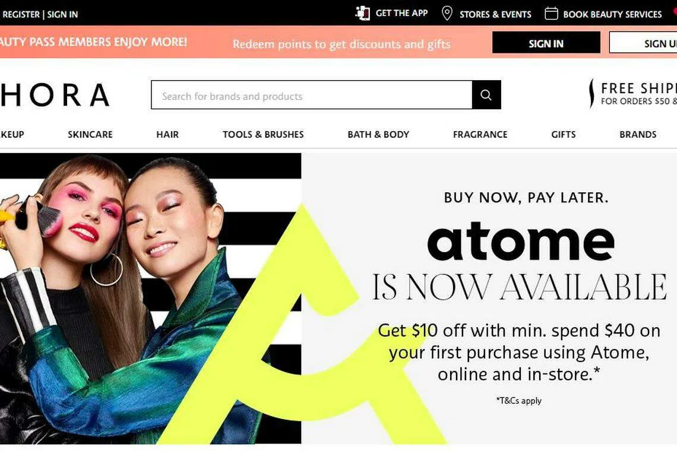
Task: Select Tools & Brushes in navigation
Action: click(x=263, y=134)
